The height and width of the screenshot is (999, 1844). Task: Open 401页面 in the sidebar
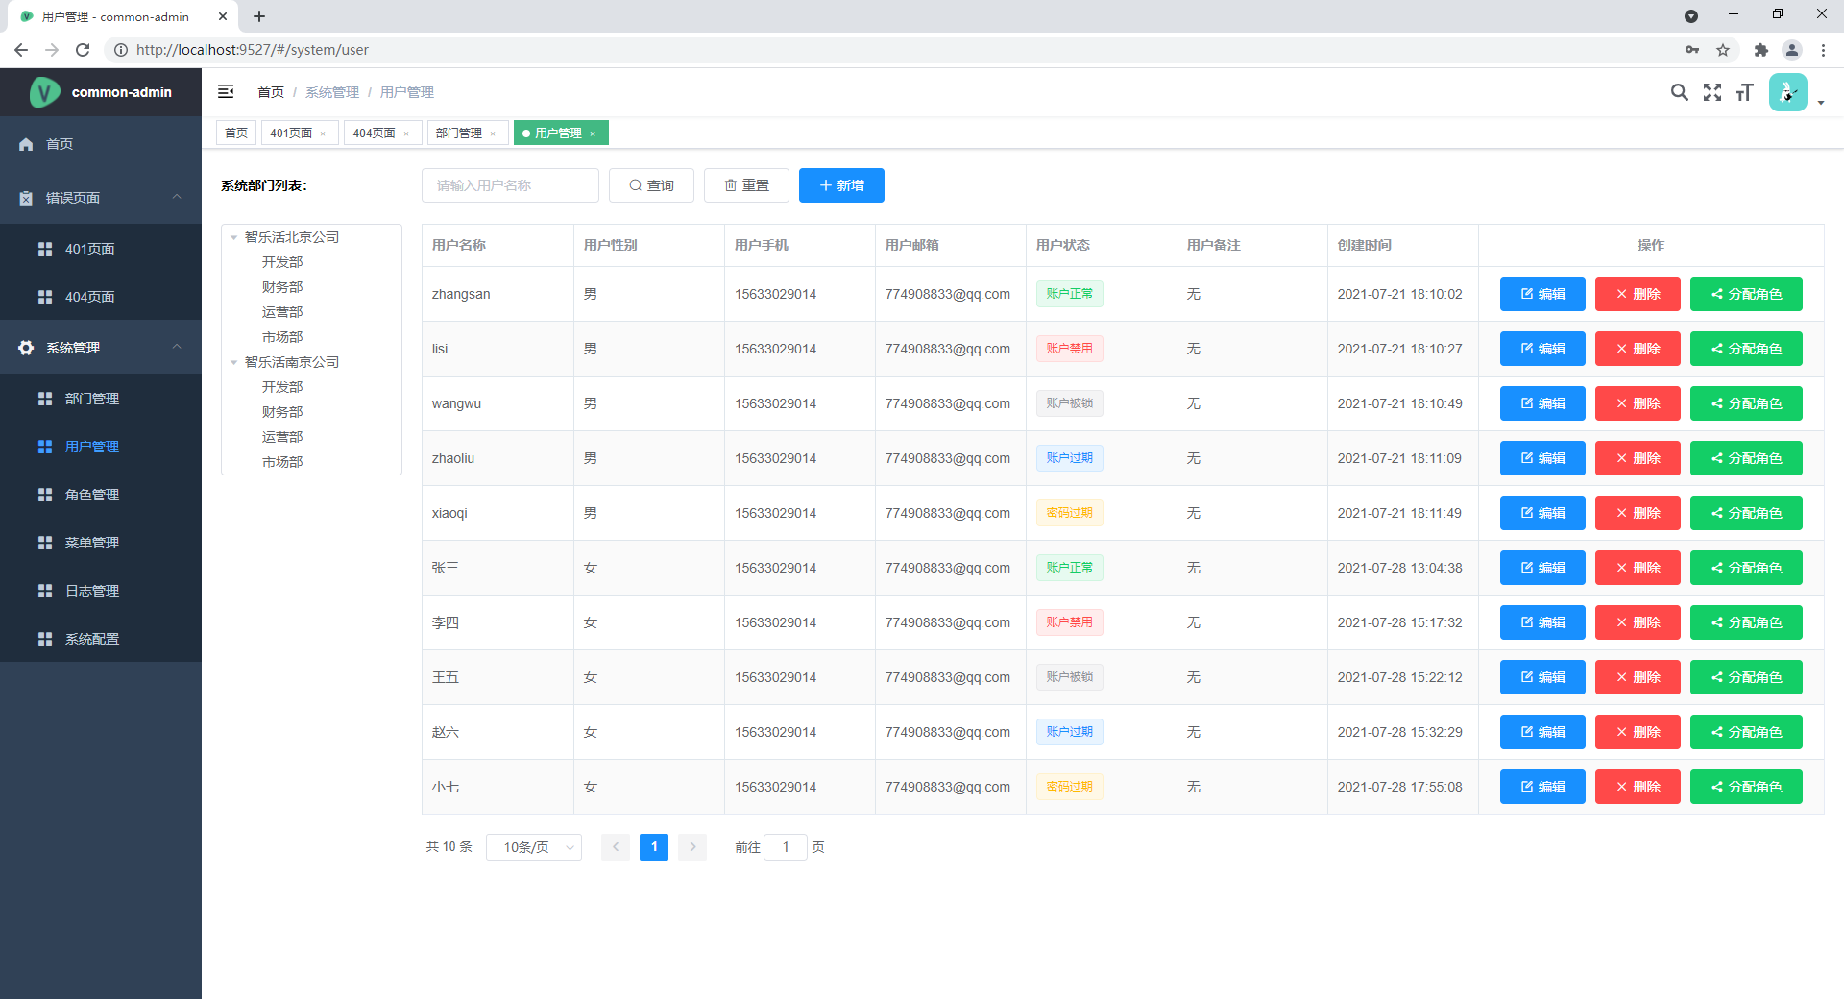[x=101, y=249]
